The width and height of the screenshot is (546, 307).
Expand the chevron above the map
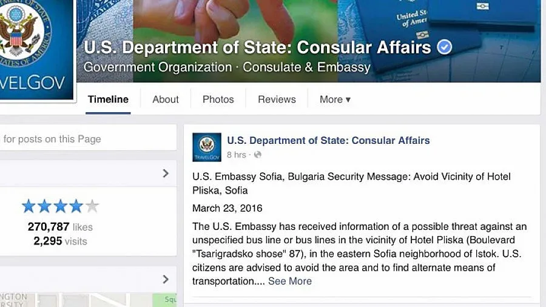pos(166,280)
